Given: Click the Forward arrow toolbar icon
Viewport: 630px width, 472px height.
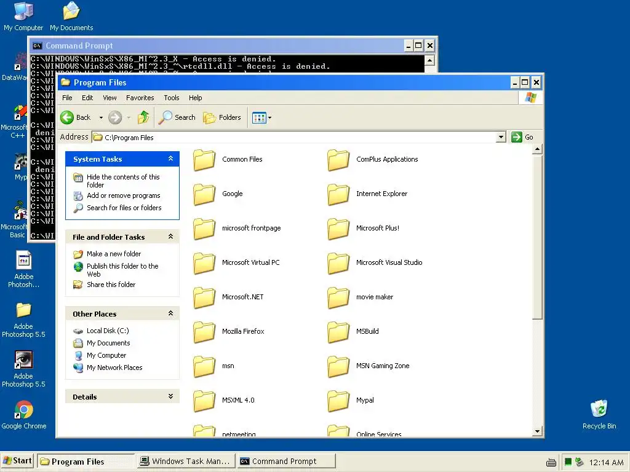Looking at the screenshot, I should [115, 117].
